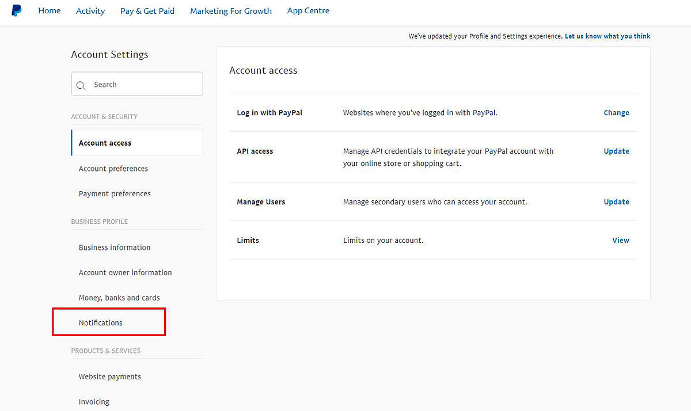Screen dimensions: 691x411
Task: Click the PayPal logo icon
Action: point(16,10)
